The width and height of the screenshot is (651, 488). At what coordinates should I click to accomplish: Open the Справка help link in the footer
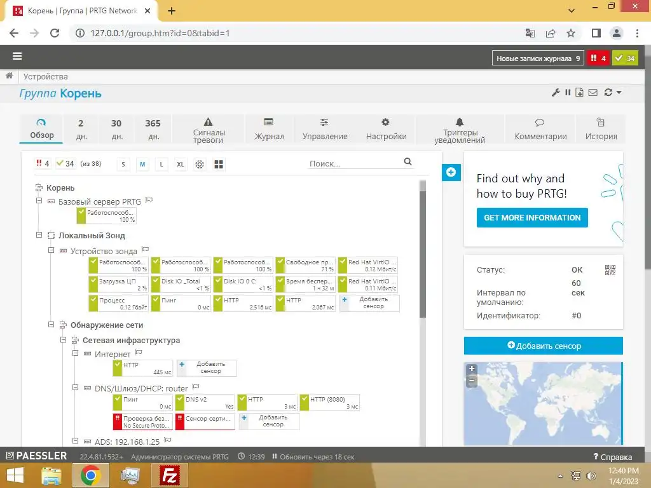[613, 457]
